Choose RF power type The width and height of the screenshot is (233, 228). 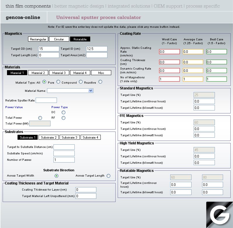pos(63,118)
